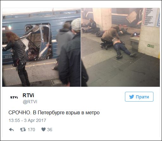Open the 13:55 tweet time link
Viewport: 162px width, 141px height.
tap(14, 120)
